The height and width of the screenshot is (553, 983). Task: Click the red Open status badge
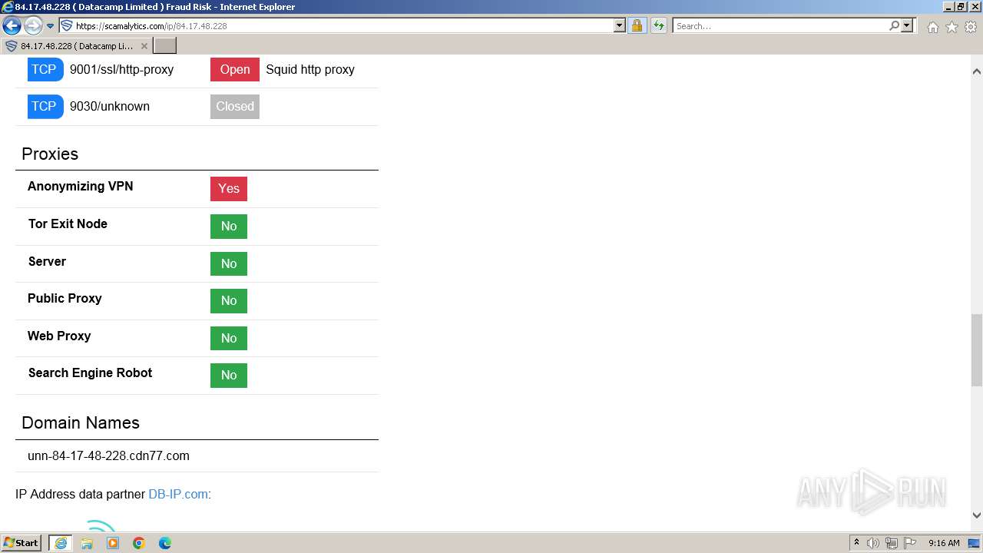tap(235, 69)
